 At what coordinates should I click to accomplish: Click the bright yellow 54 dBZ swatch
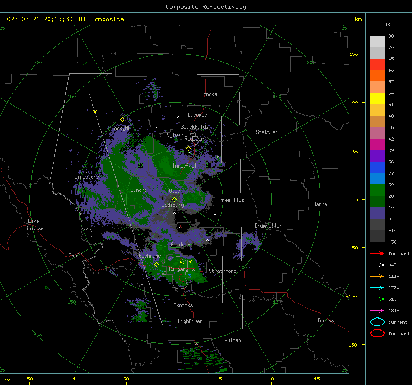tap(377, 98)
